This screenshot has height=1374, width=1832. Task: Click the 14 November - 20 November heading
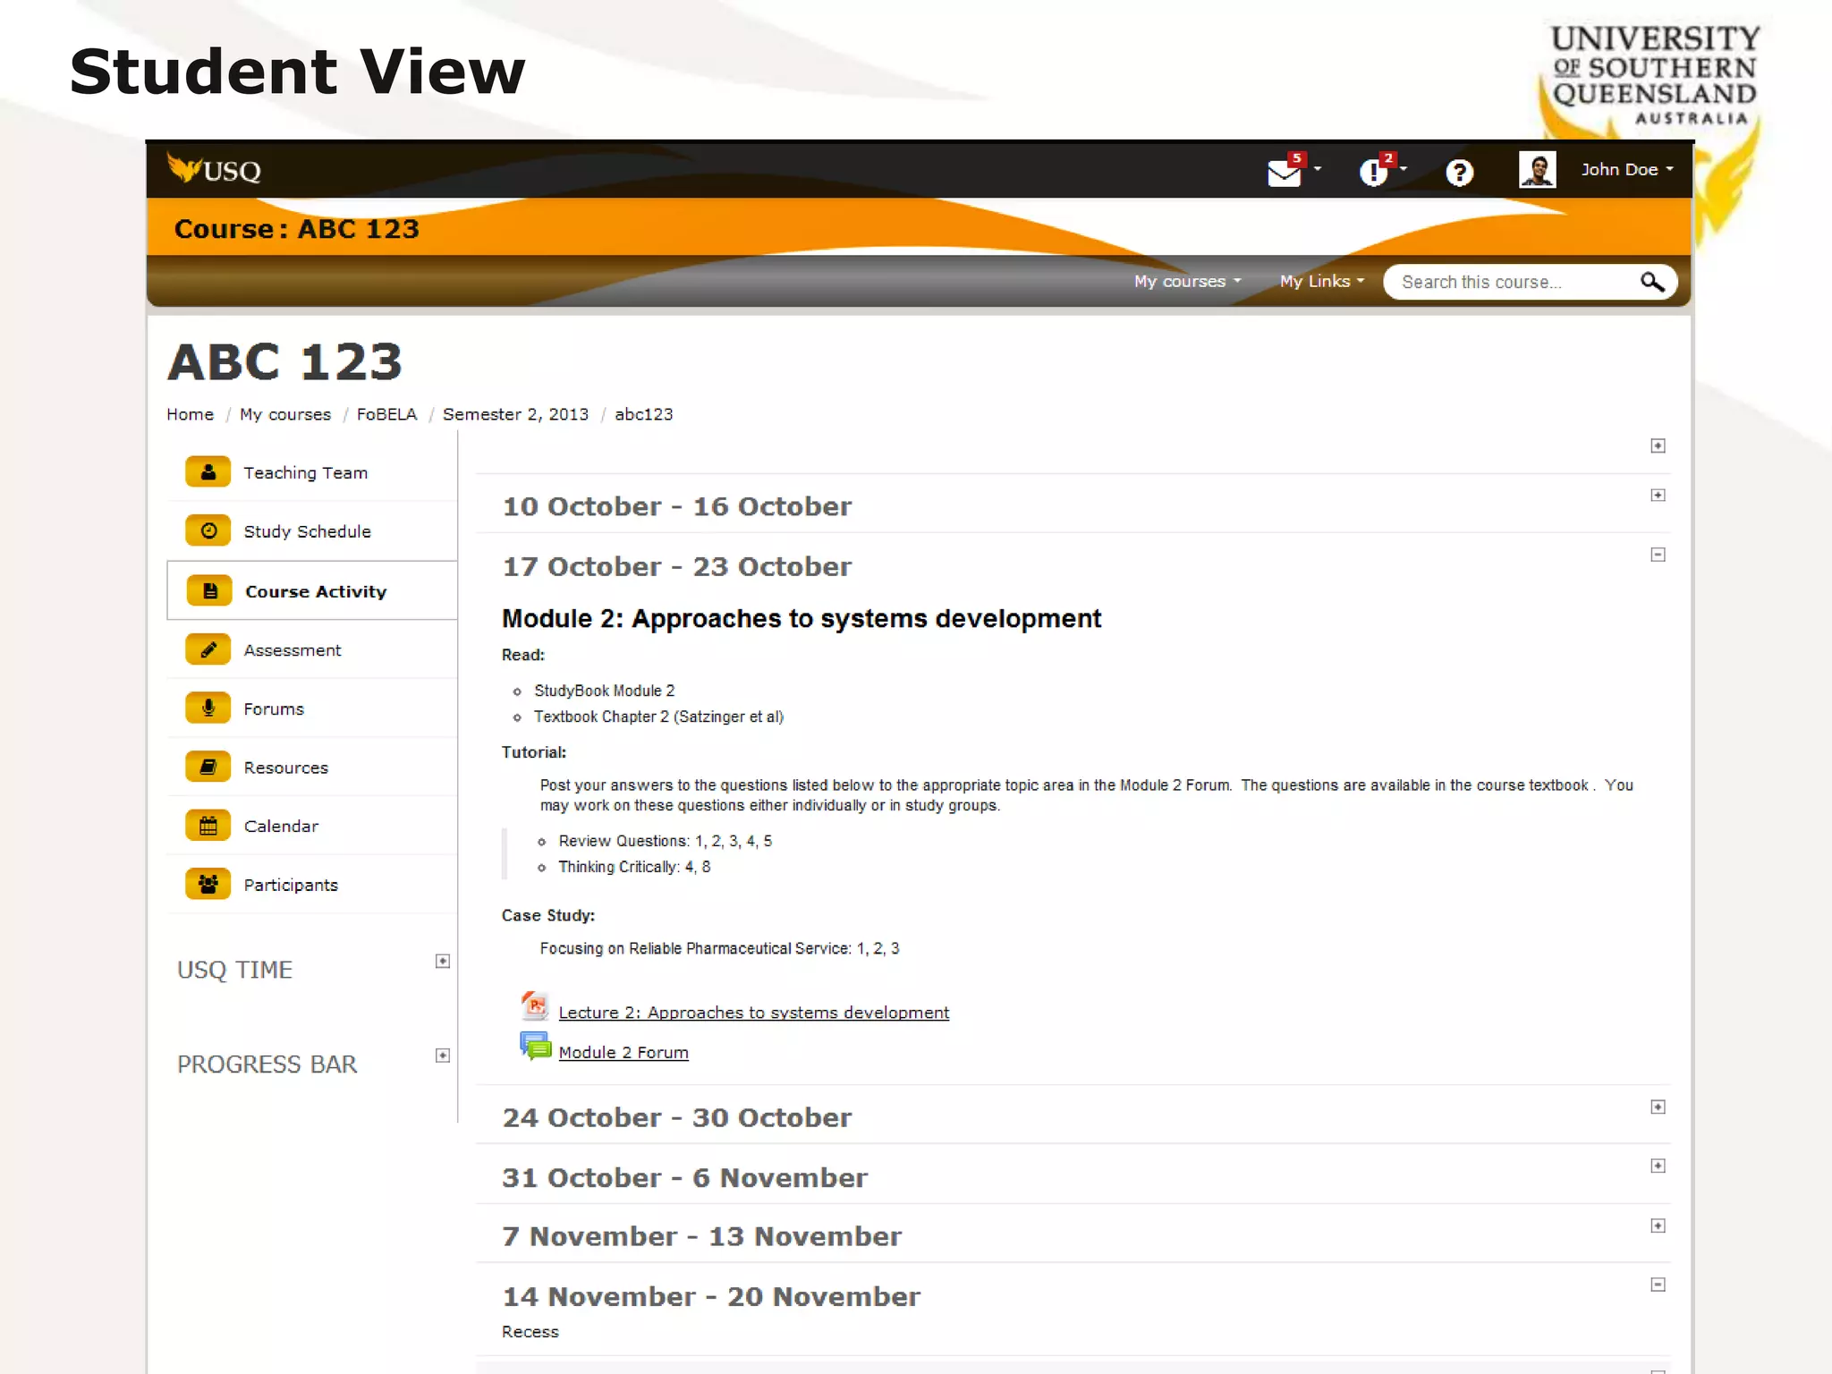coord(711,1296)
